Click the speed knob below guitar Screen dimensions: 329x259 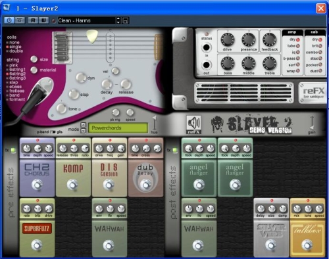coord(130,112)
